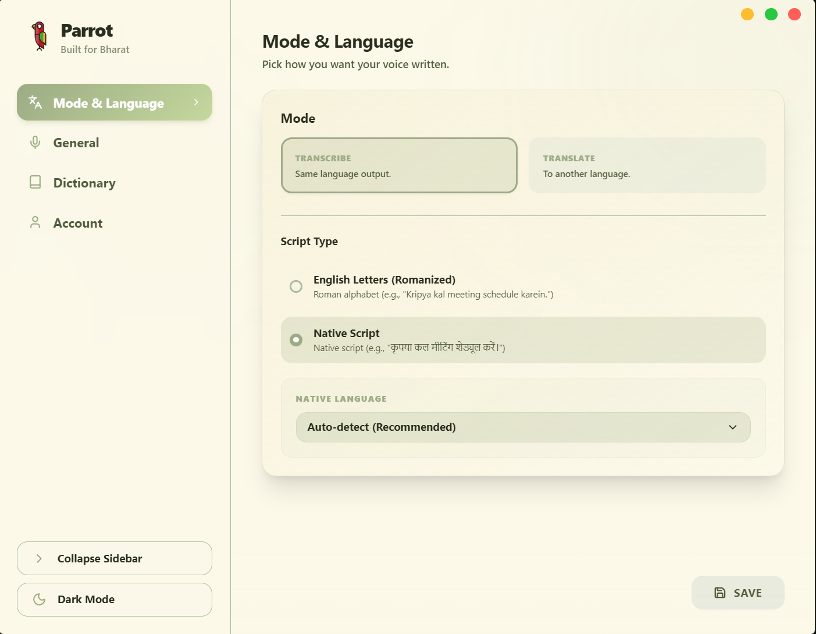Screen dimensions: 816x634
Task: Click the person icon next to Account
Action: tap(34, 222)
